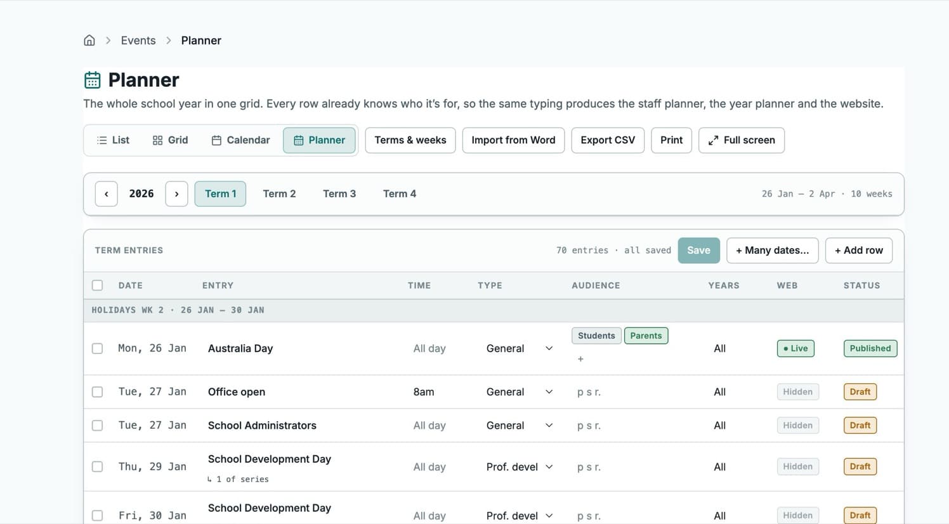This screenshot has height=524, width=949.
Task: Click the Parents audience tag
Action: (646, 336)
